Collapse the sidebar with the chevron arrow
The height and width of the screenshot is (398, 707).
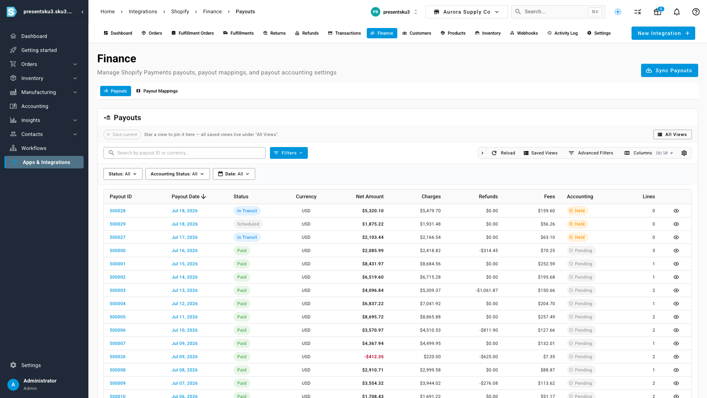pos(82,12)
